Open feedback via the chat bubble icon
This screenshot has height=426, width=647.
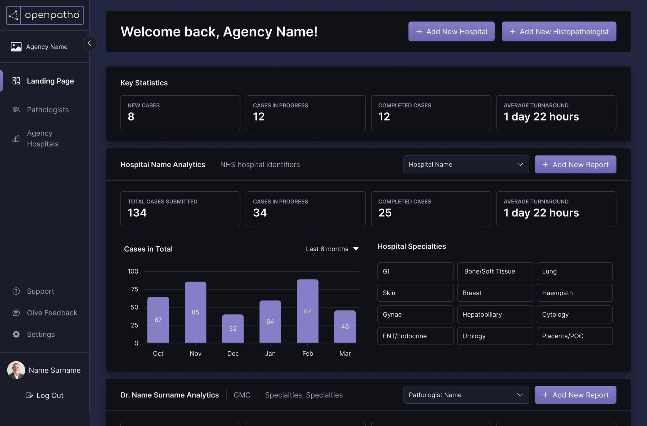pyautogui.click(x=16, y=313)
